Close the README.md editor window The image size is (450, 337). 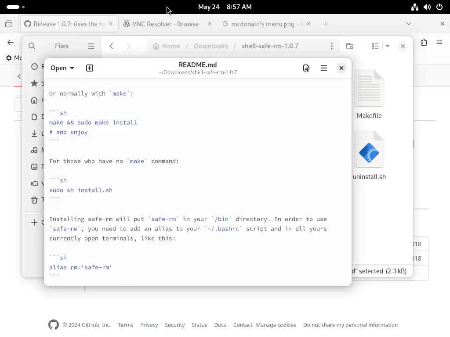(341, 68)
